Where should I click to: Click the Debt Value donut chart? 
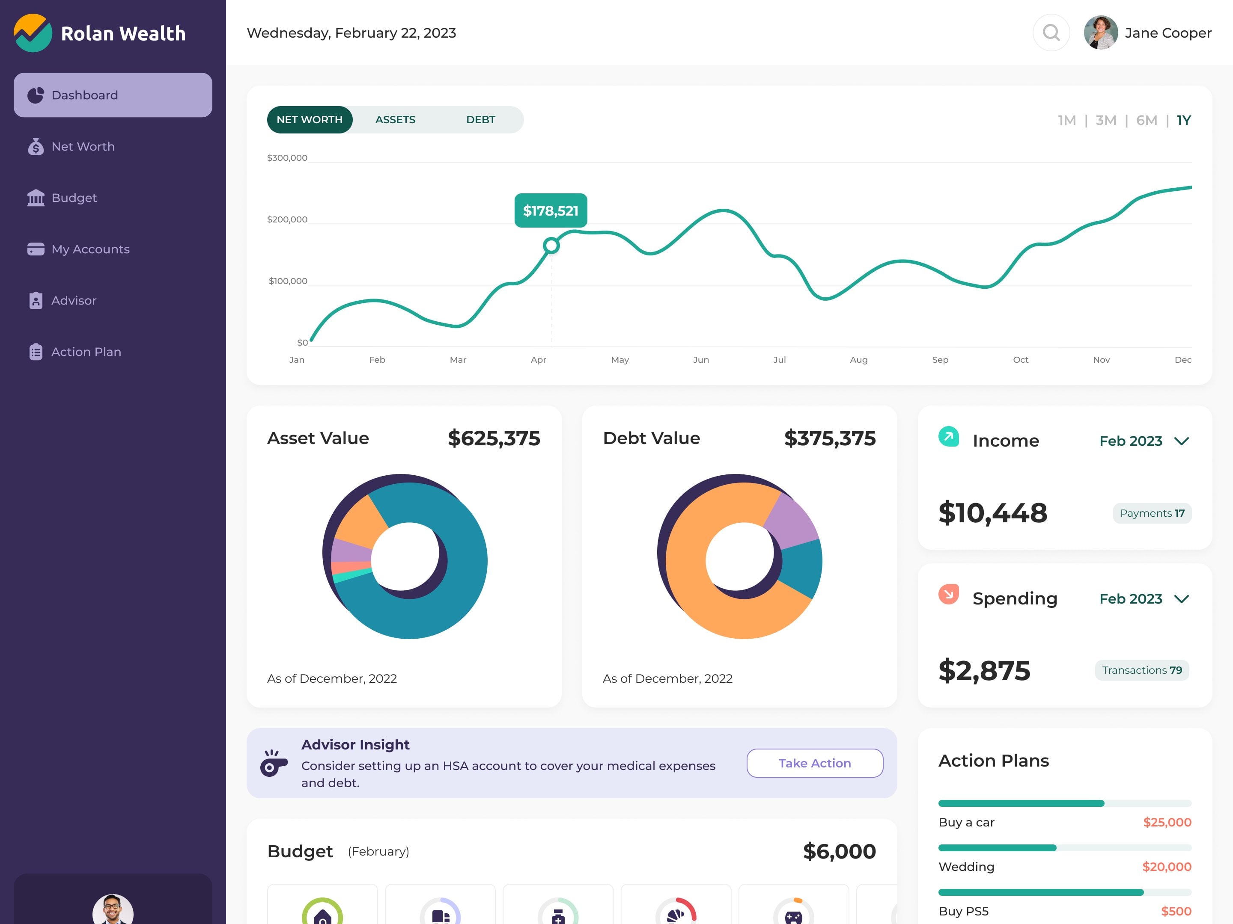(x=740, y=557)
